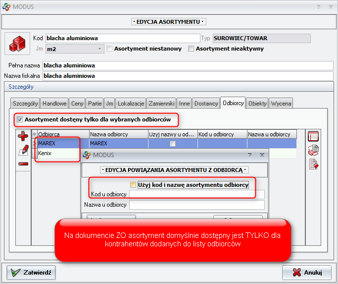Select the Jm tab
This screenshot has width=338, height=284.
tap(109, 104)
